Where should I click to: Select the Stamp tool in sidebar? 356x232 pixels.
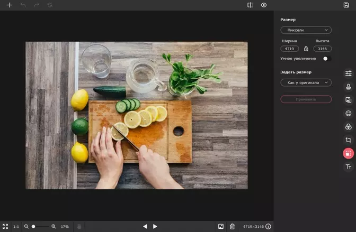[x=348, y=87]
